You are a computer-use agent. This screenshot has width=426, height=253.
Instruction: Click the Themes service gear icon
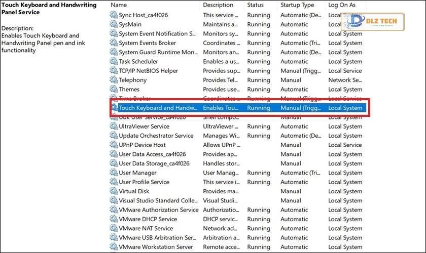[x=113, y=89]
